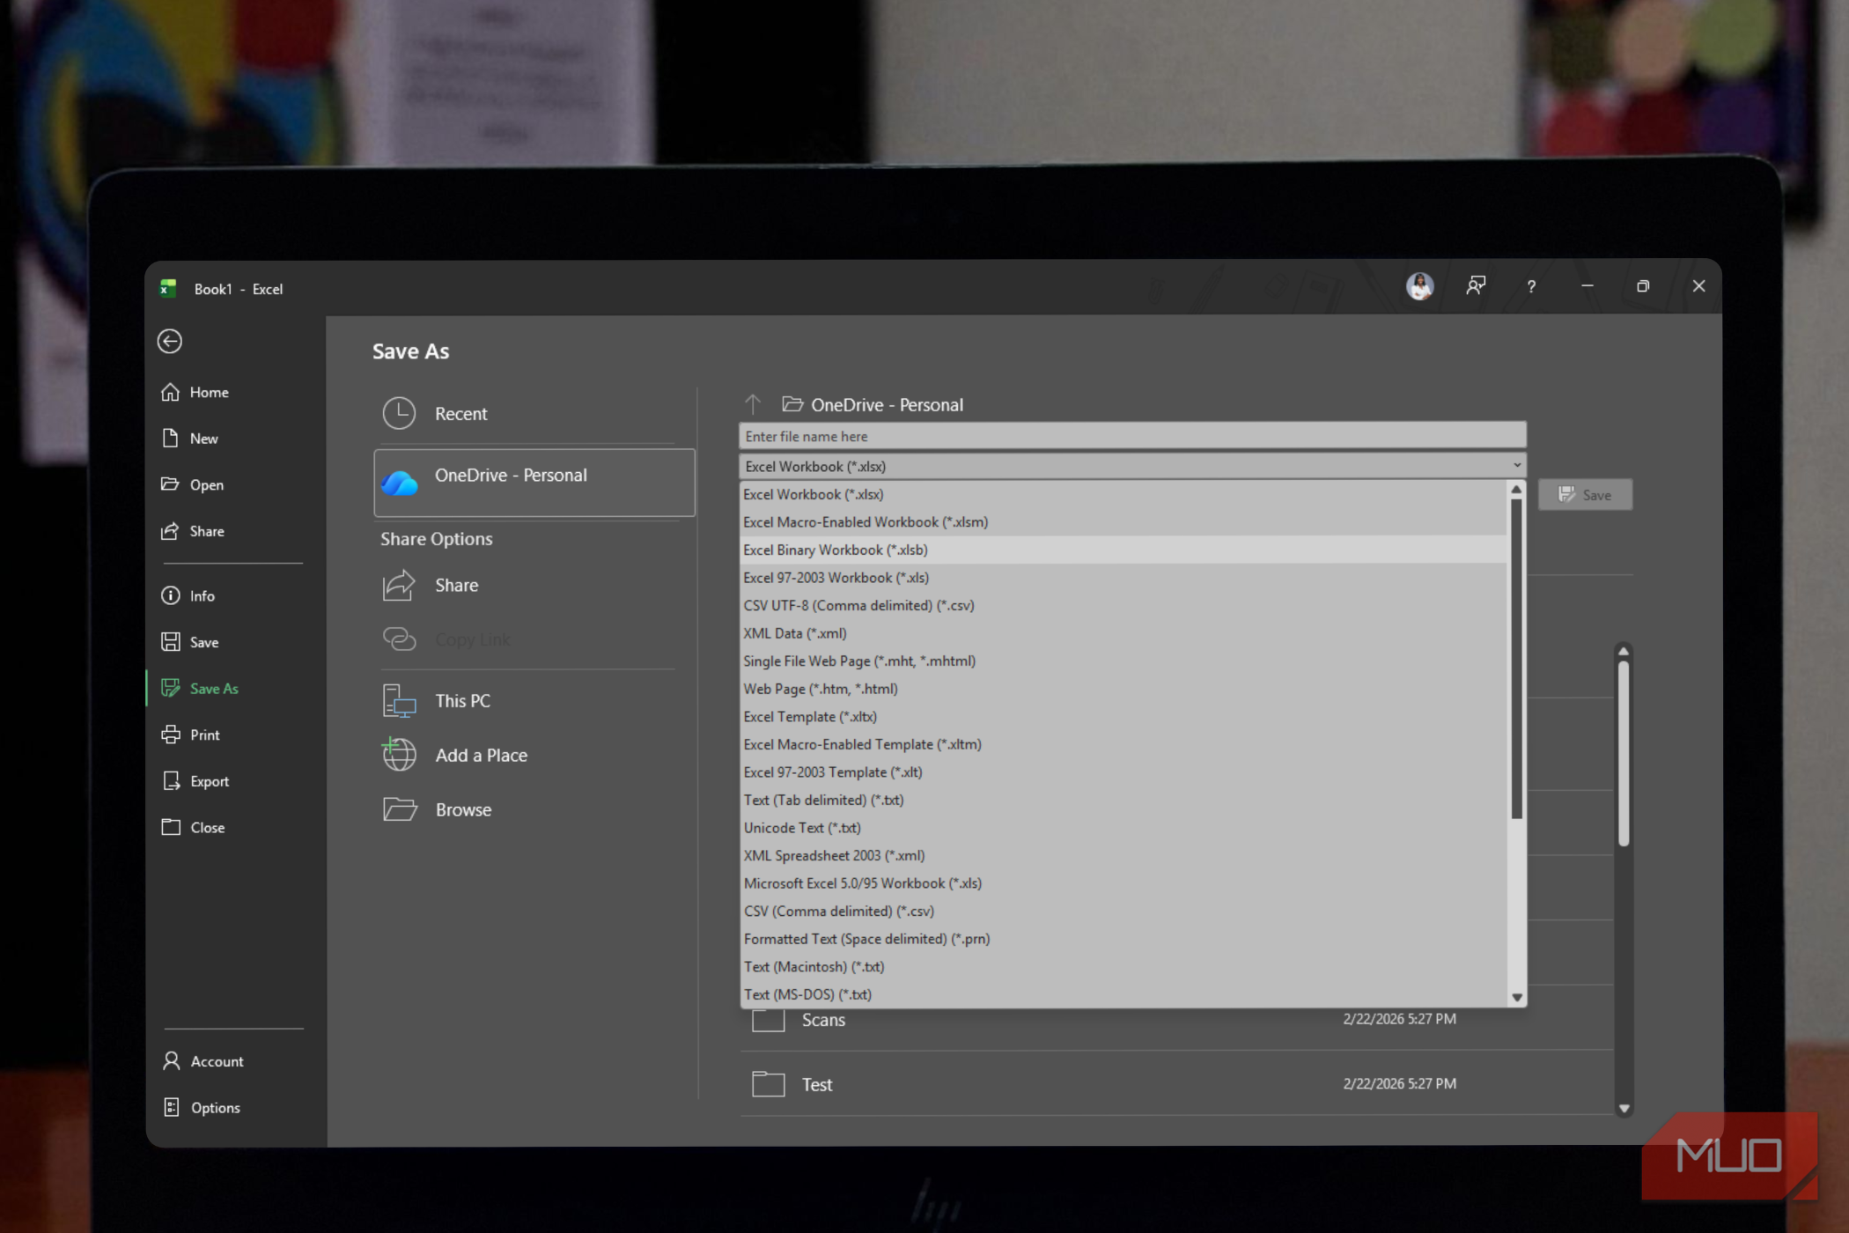
Task: Open the Export page
Action: pyautogui.click(x=209, y=781)
